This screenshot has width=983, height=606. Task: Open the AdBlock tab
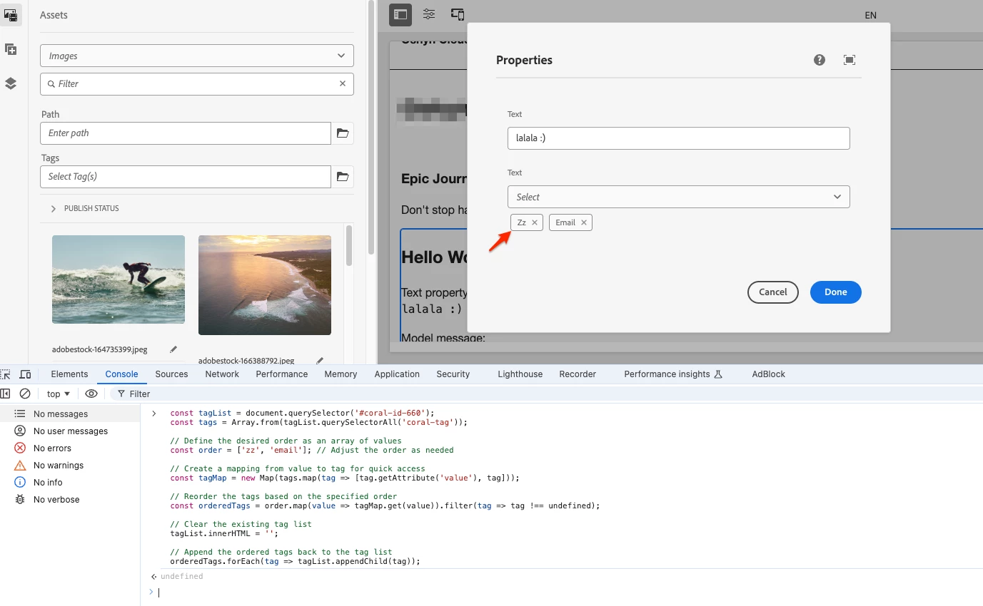point(769,374)
